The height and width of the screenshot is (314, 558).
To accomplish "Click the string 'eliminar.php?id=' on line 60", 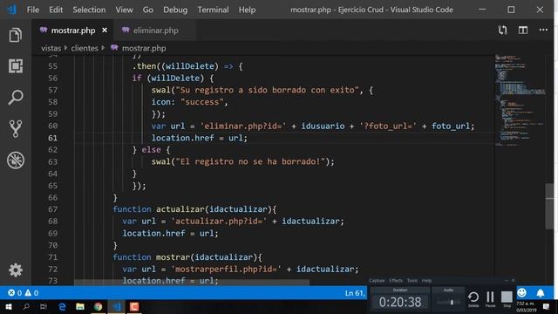I will pyautogui.click(x=243, y=126).
